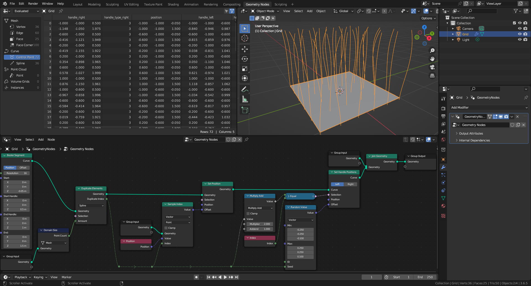This screenshot has width=531, height=286.
Task: Pin the Geometry Nodes node tree
Action: (246, 140)
